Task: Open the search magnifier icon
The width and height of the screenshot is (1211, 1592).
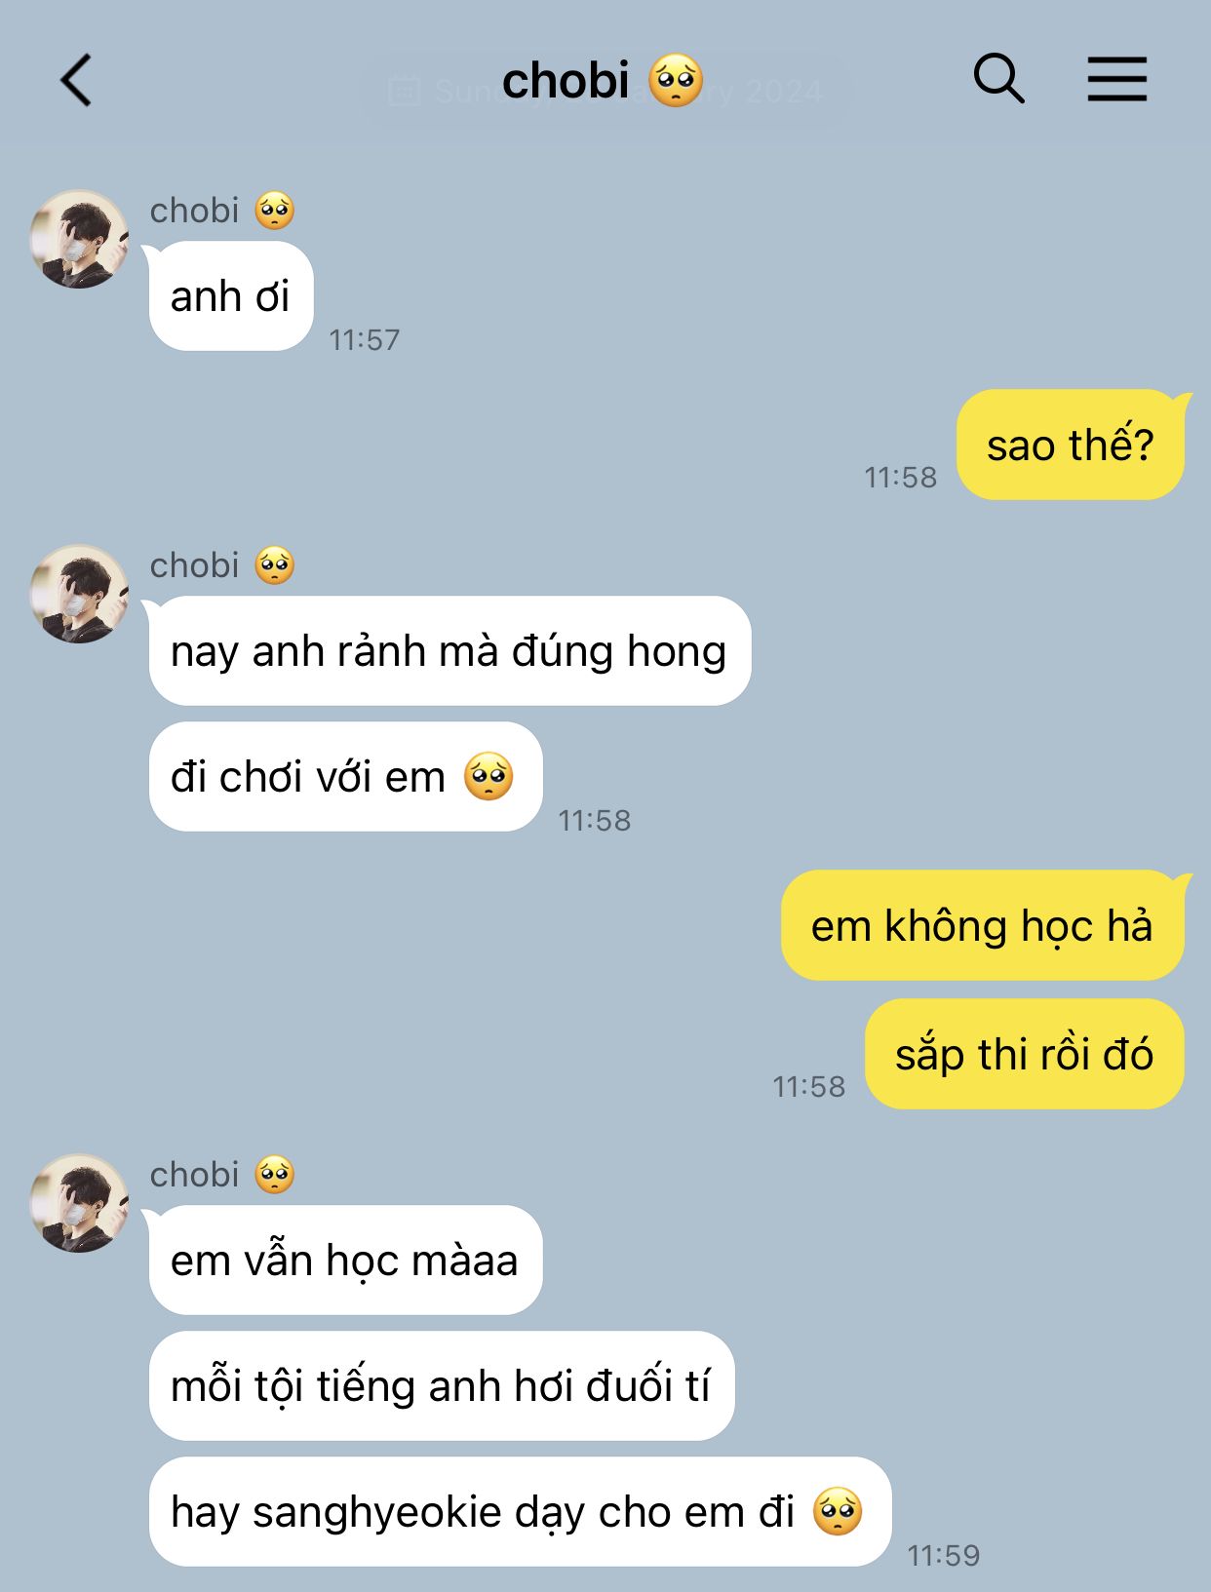Action: 998,78
